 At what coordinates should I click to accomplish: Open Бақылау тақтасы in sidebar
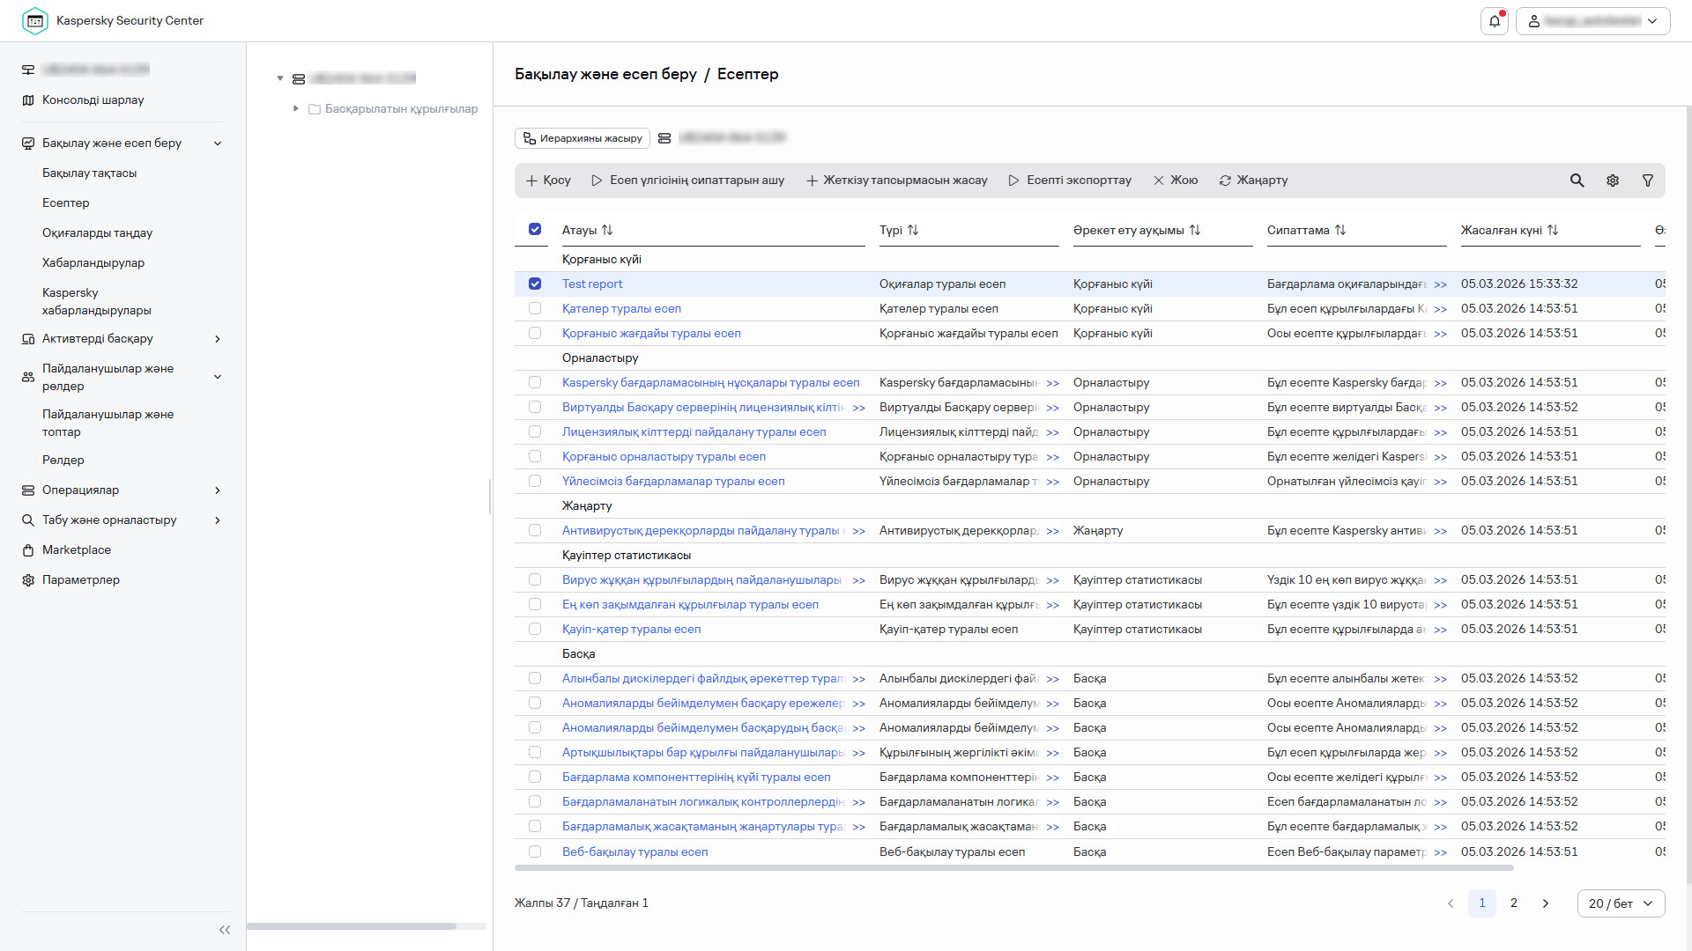[x=89, y=173]
